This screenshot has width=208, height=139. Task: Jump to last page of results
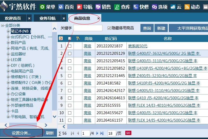(x=102, y=133)
